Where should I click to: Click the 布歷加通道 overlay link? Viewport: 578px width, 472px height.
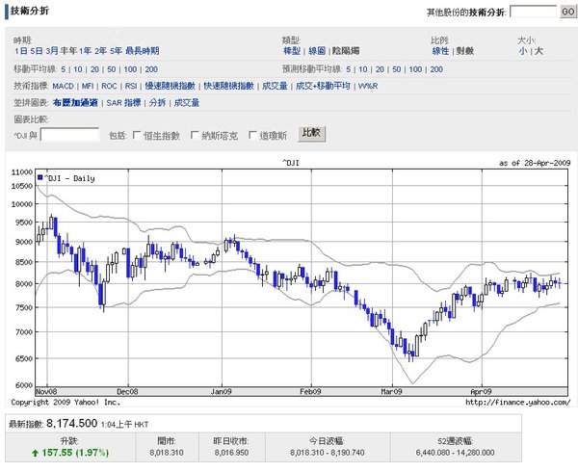(x=75, y=102)
